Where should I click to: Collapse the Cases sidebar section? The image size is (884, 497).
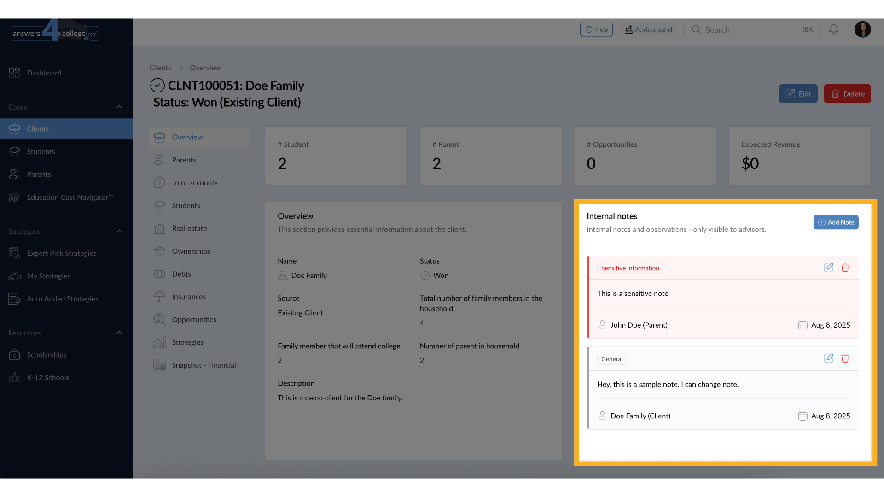(x=119, y=107)
